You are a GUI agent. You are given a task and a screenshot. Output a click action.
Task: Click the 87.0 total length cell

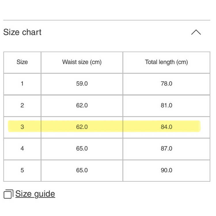tap(166, 149)
